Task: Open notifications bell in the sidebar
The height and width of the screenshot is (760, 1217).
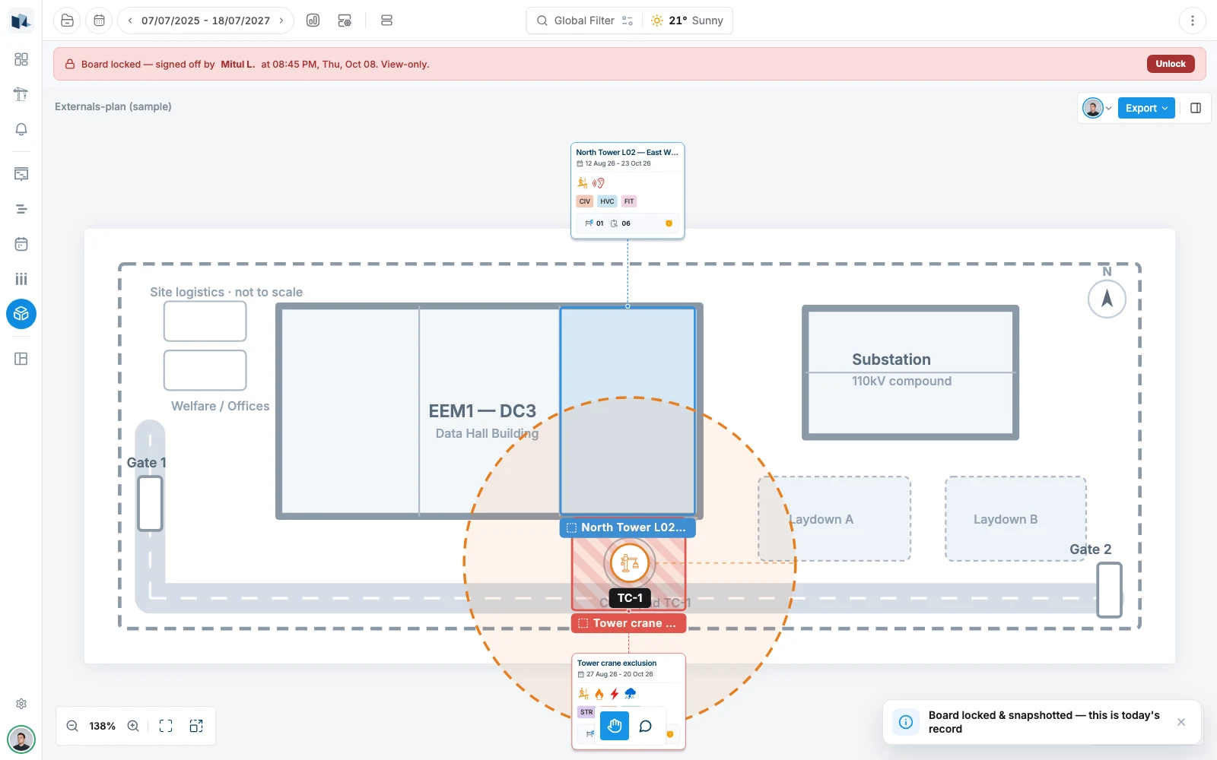Action: point(21,129)
